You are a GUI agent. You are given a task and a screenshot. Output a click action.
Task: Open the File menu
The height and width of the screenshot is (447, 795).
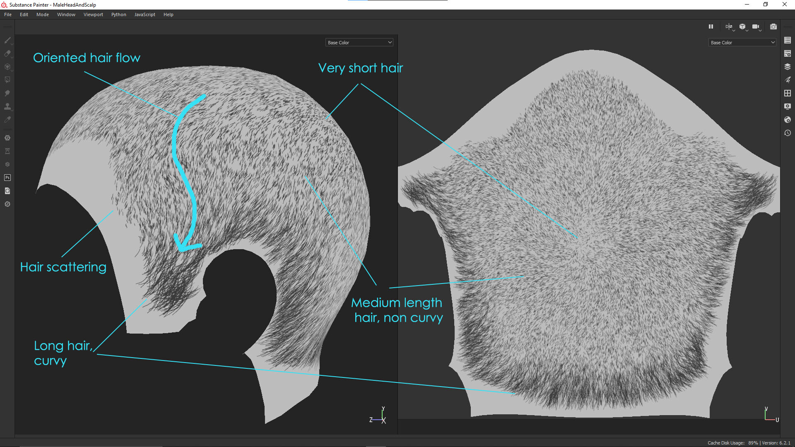click(8, 14)
